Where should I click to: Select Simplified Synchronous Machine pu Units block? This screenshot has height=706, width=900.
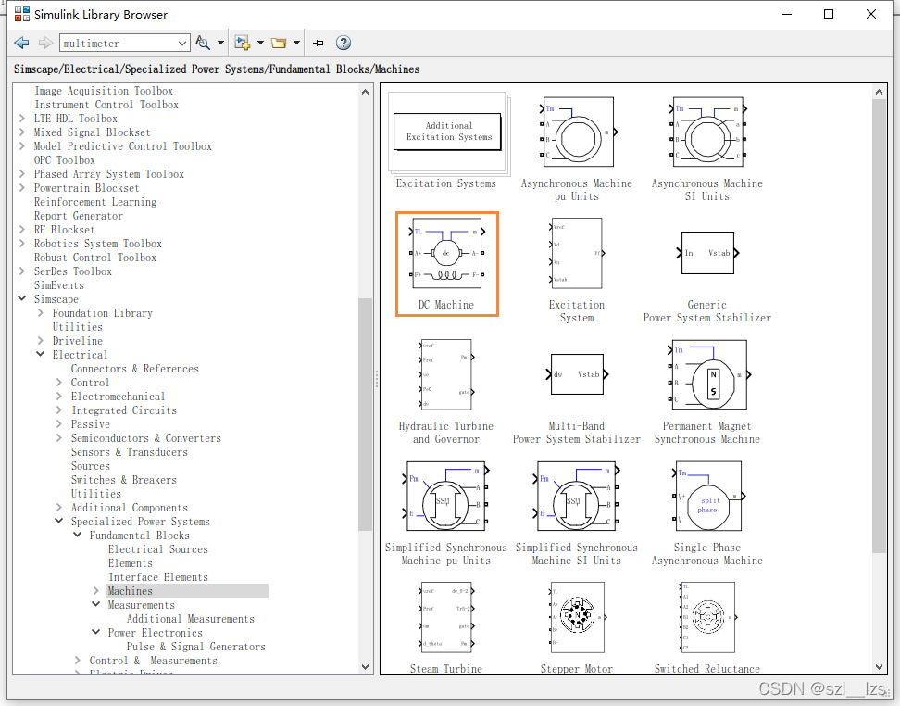(446, 513)
